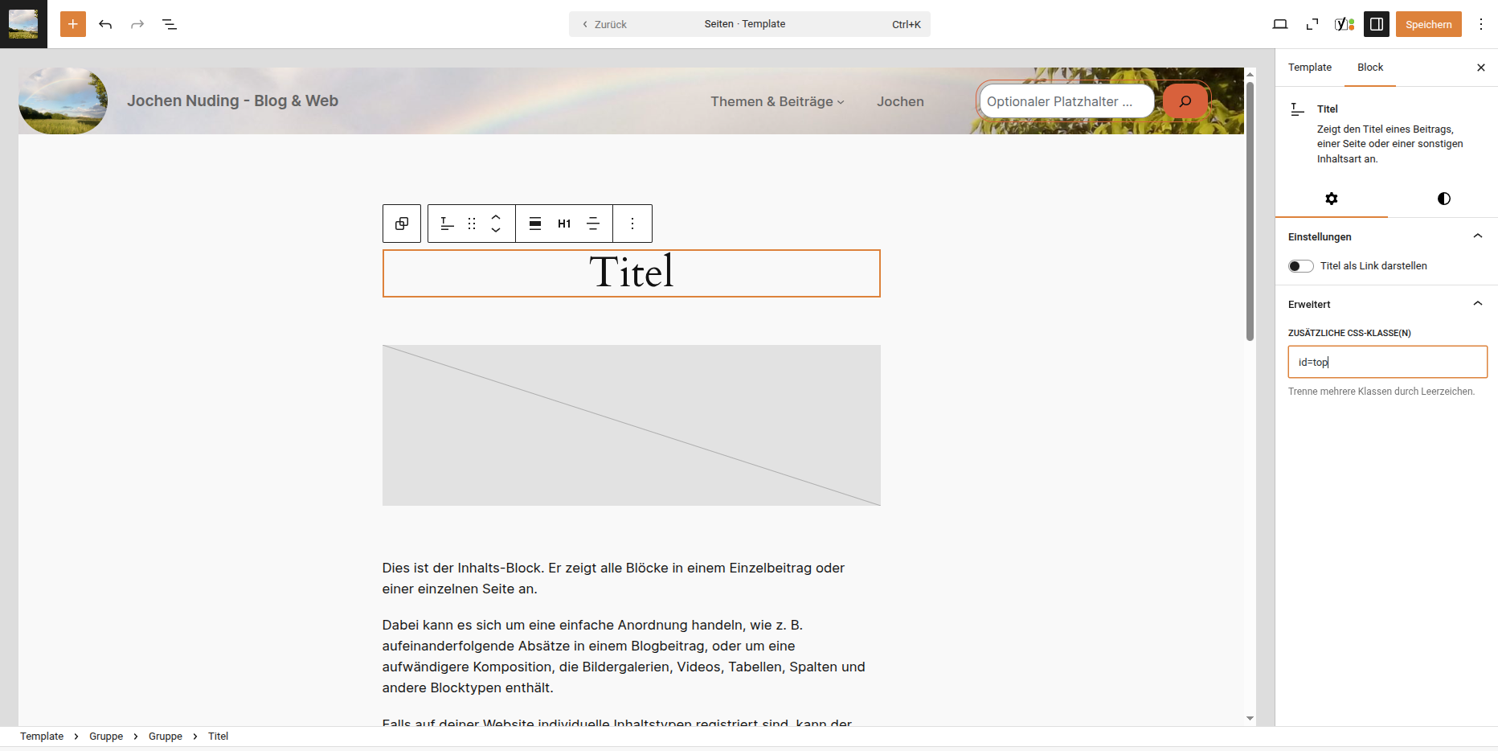Switch to the block Styles tab icon
Viewport: 1498px width, 751px height.
1443,199
